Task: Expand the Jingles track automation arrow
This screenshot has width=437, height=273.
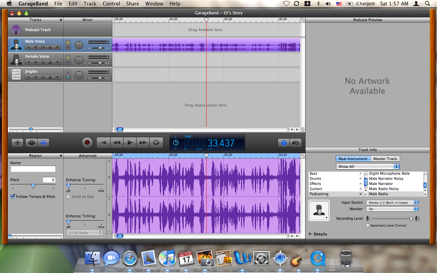Action: (57, 77)
